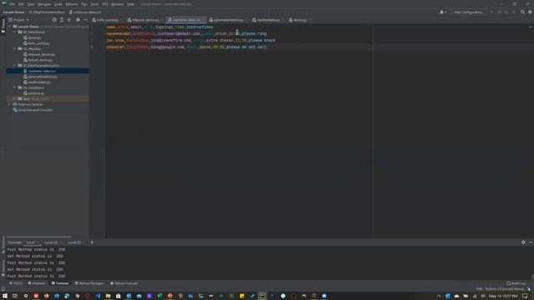Open the Edit menu
This screenshot has width=534, height=300.
point(21,4)
